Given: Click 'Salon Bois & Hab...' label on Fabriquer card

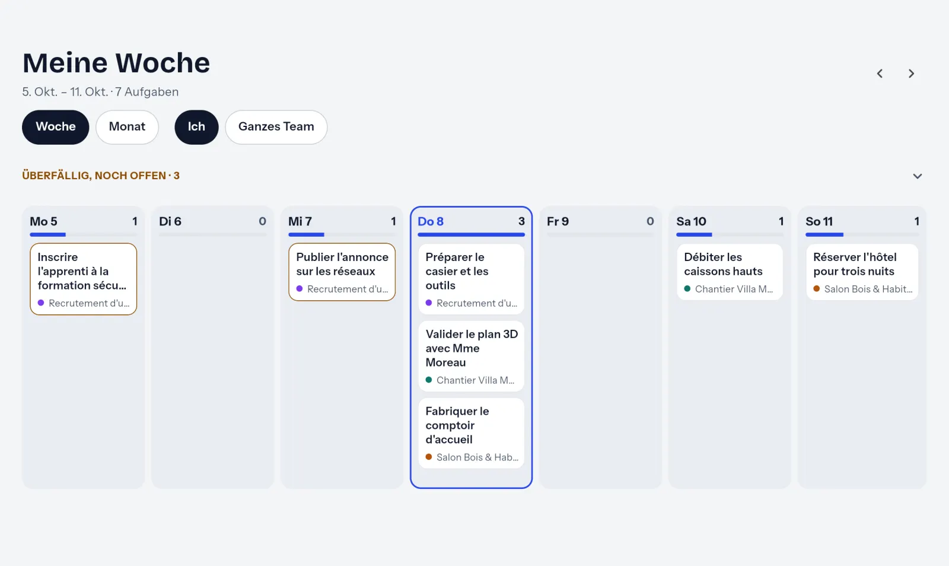Looking at the screenshot, I should tap(477, 457).
